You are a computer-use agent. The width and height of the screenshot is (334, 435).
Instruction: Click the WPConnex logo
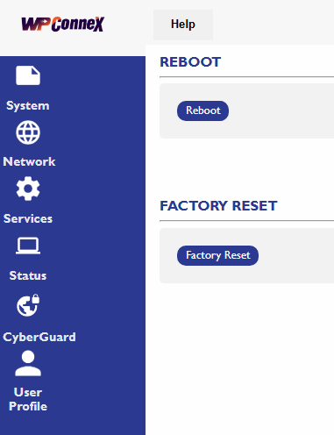coord(63,24)
